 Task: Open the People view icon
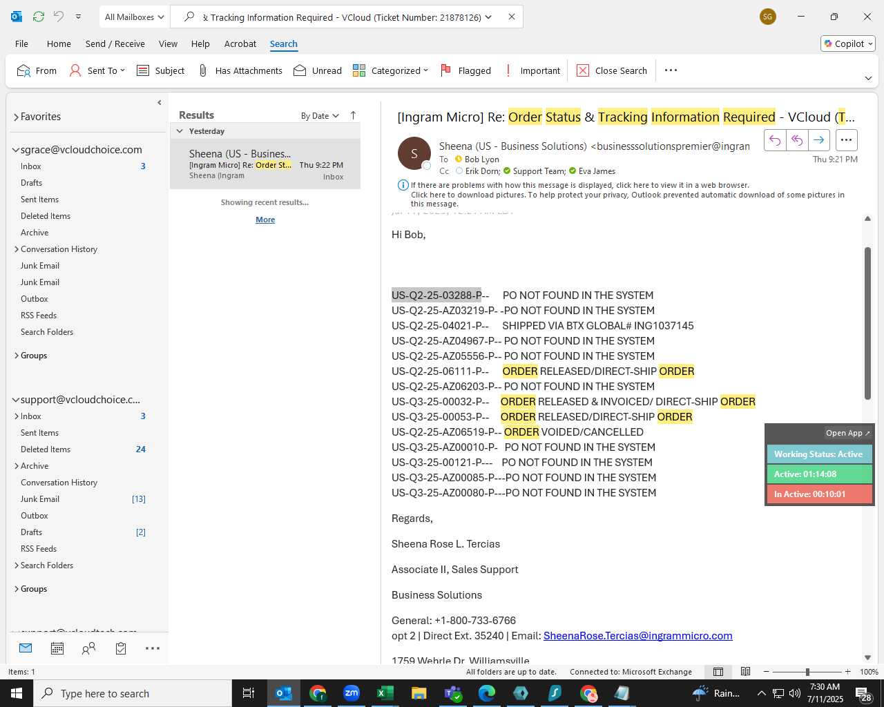(88, 648)
